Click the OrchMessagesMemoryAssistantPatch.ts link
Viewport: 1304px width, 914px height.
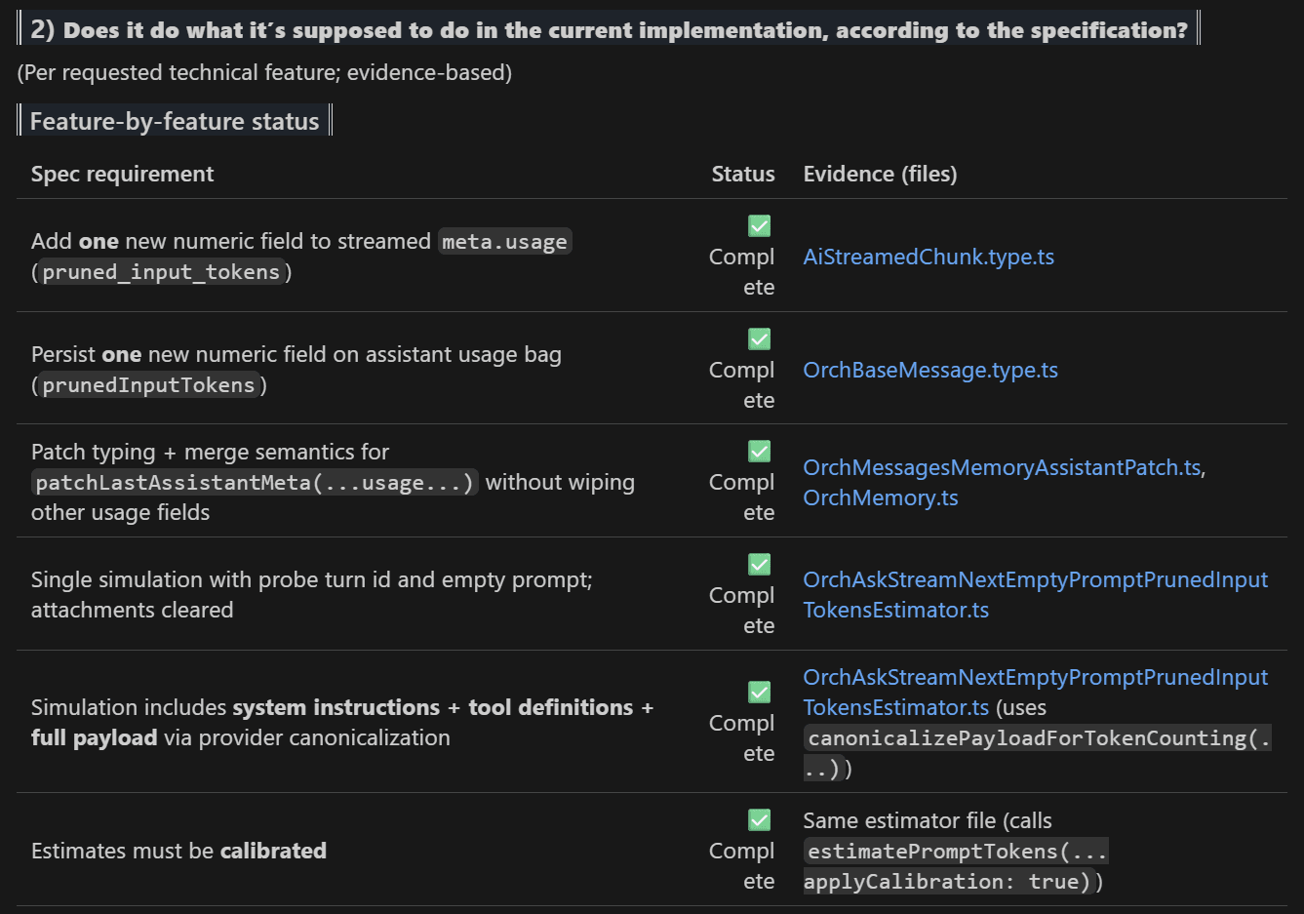pyautogui.click(x=1003, y=467)
